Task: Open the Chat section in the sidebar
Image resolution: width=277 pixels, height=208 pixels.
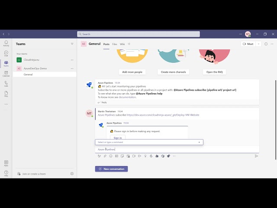Action: click(x=6, y=53)
